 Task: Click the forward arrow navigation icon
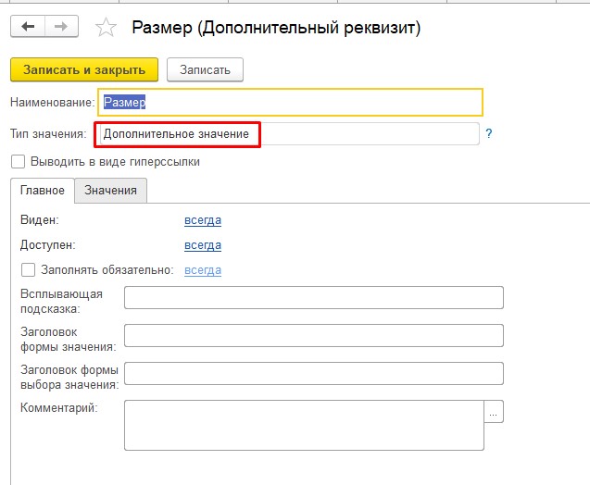tap(61, 26)
